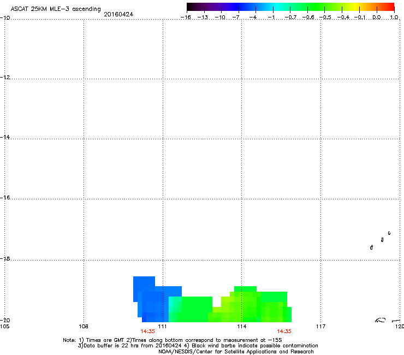Click the color bar label -0.6

pos(308,17)
